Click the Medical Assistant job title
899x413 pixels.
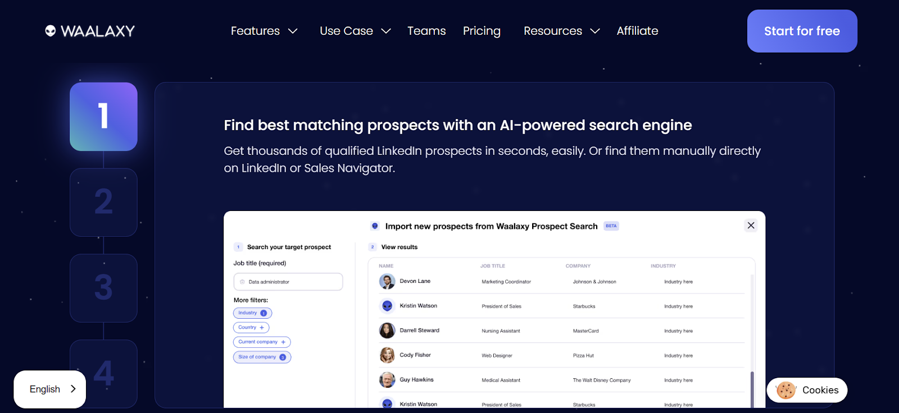tap(501, 380)
